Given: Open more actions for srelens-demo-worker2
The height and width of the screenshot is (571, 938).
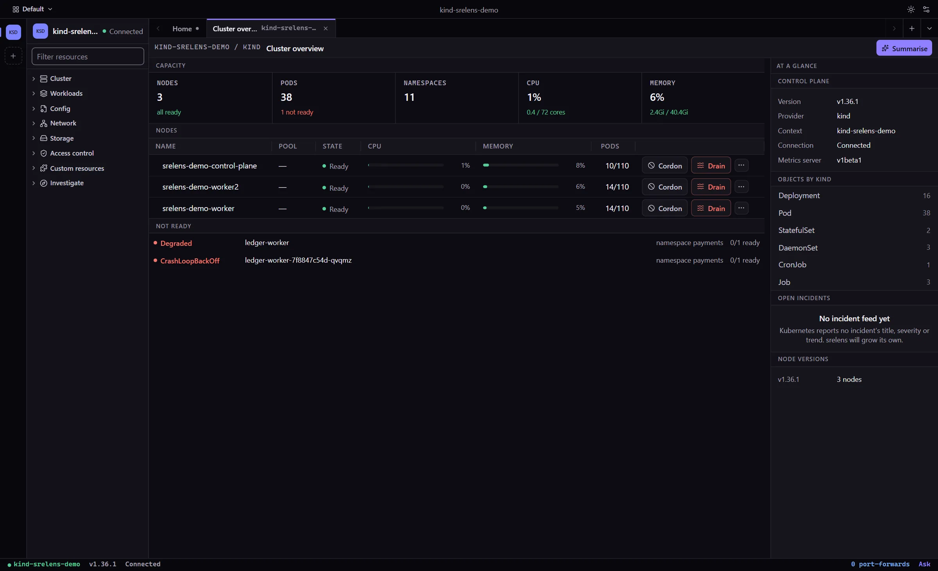Looking at the screenshot, I should click(x=741, y=187).
